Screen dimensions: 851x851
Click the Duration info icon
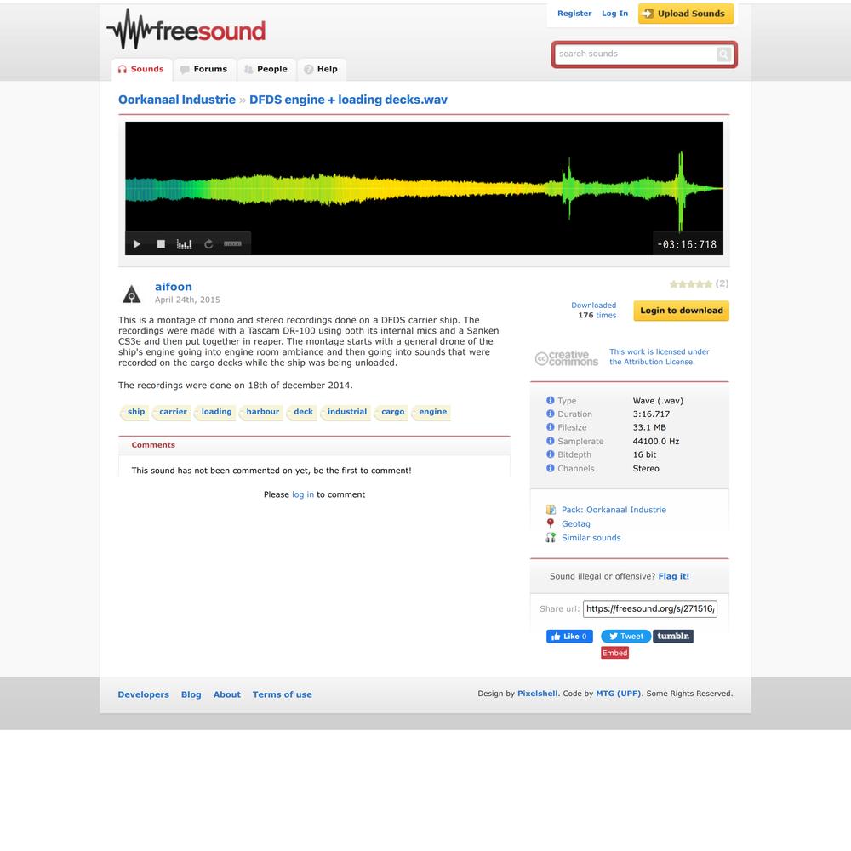coord(551,414)
